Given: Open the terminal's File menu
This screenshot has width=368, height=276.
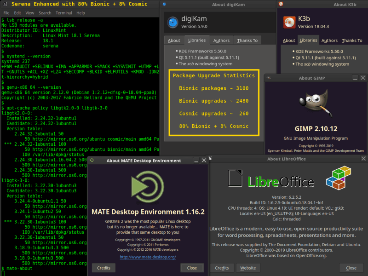Looking at the screenshot, I should (6, 13).
